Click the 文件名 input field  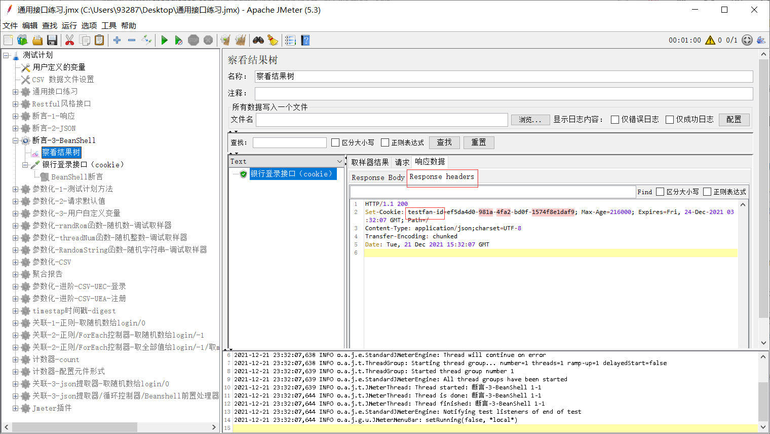coord(382,120)
